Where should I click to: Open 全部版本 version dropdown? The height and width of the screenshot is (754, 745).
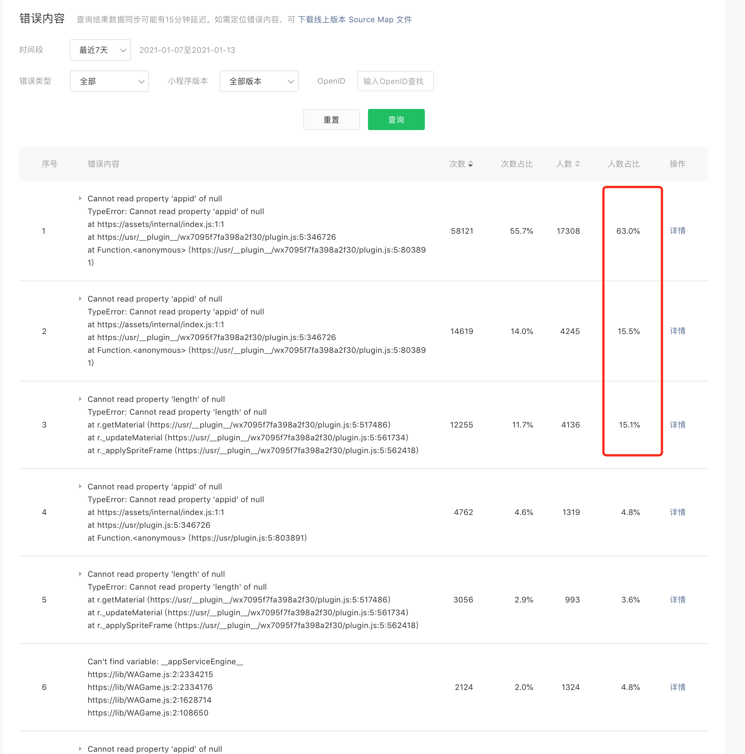[x=259, y=81]
